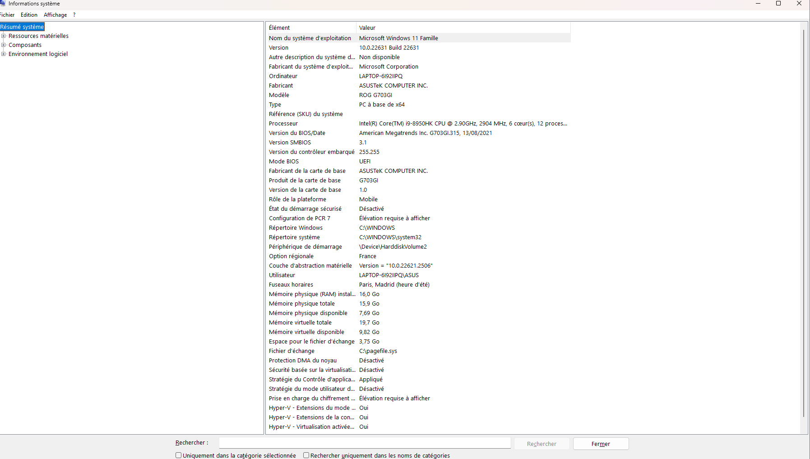Select the Version du contrôleur embarqué row

point(419,152)
